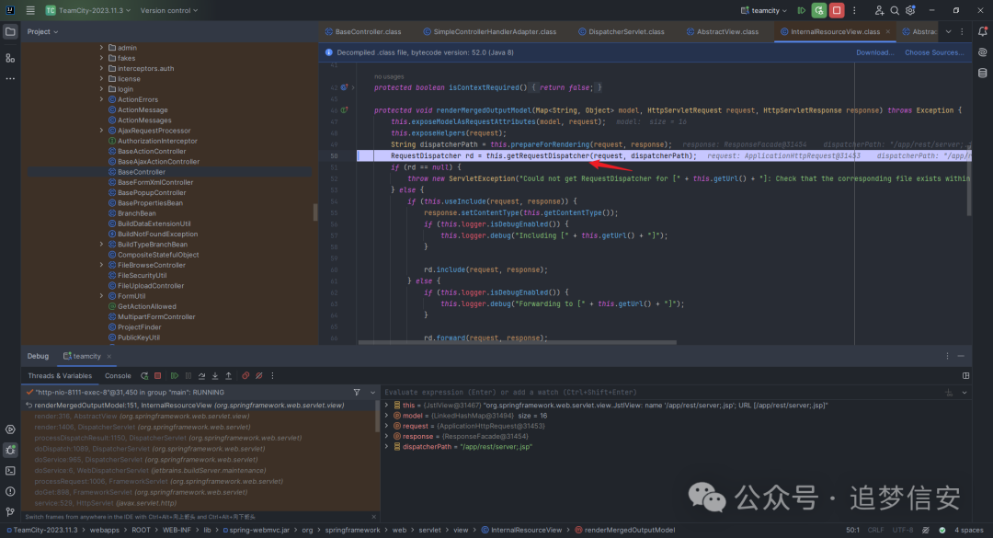Click the CRLF line separator widget
This screenshot has height=538, width=993.
pos(875,530)
